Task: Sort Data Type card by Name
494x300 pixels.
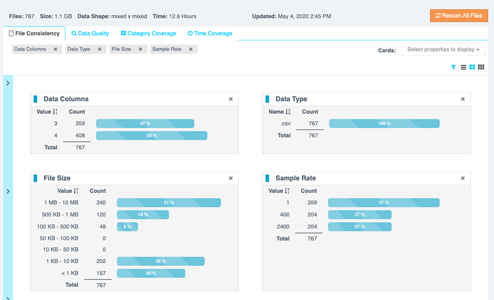Action: pos(288,112)
